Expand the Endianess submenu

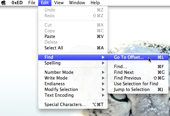coord(73,84)
